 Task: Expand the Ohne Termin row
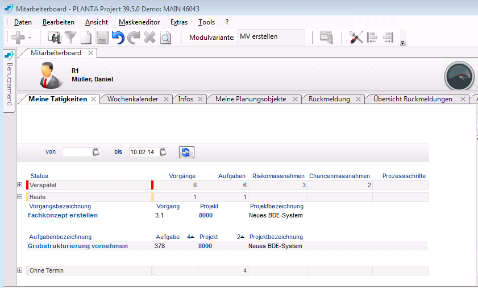[20, 270]
